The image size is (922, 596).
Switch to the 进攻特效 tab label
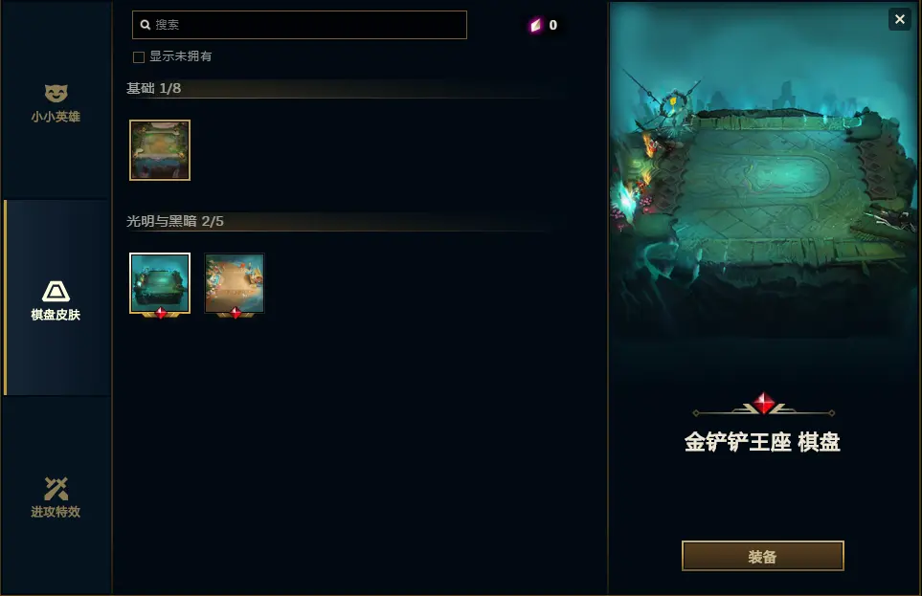coord(56,512)
